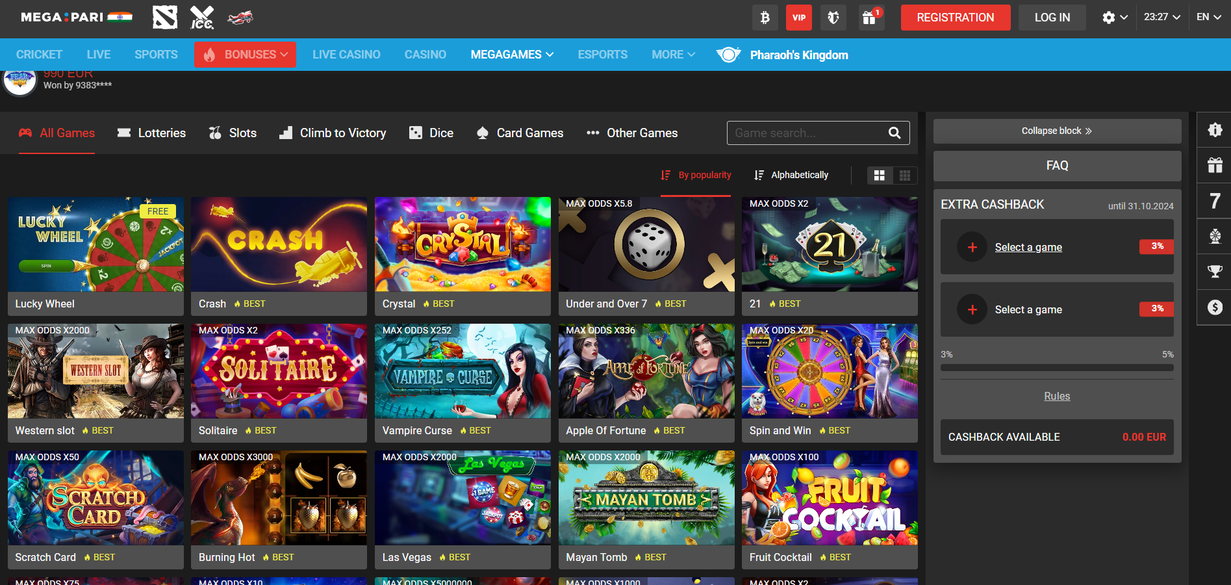Image resolution: width=1231 pixels, height=585 pixels.
Task: Open the CRICKET section
Action: [39, 55]
